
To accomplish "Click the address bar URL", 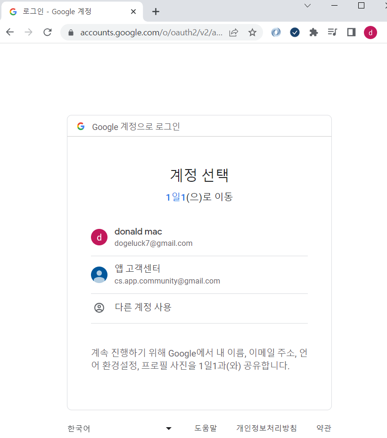I will tap(151, 32).
